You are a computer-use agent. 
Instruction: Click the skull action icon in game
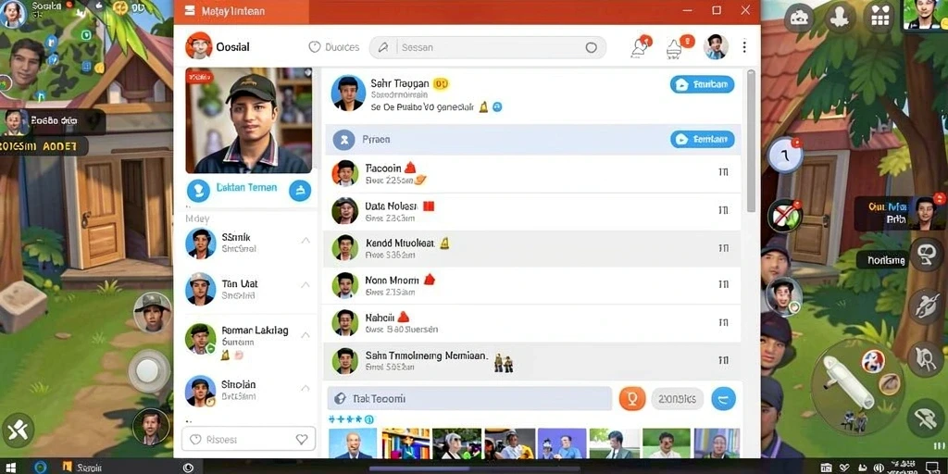click(x=927, y=255)
